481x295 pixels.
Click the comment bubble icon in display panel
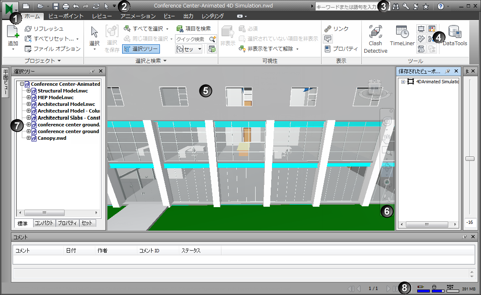pyautogui.click(x=328, y=38)
